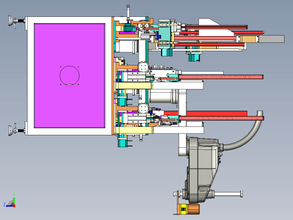Viewport: 293px width, 220px height.
Task: Select the lower round white disc
Action: pyautogui.click(x=144, y=108)
